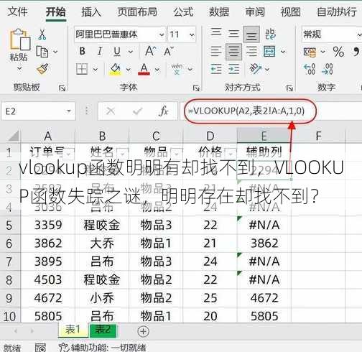Open the fill color dropdown arrow
The image size is (362, 352).
click(129, 70)
